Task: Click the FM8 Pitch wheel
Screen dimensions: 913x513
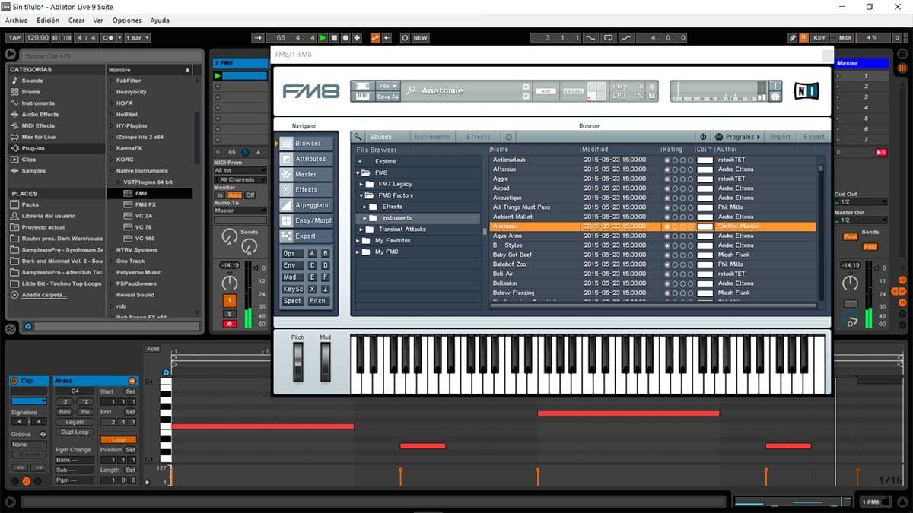Action: 298,363
